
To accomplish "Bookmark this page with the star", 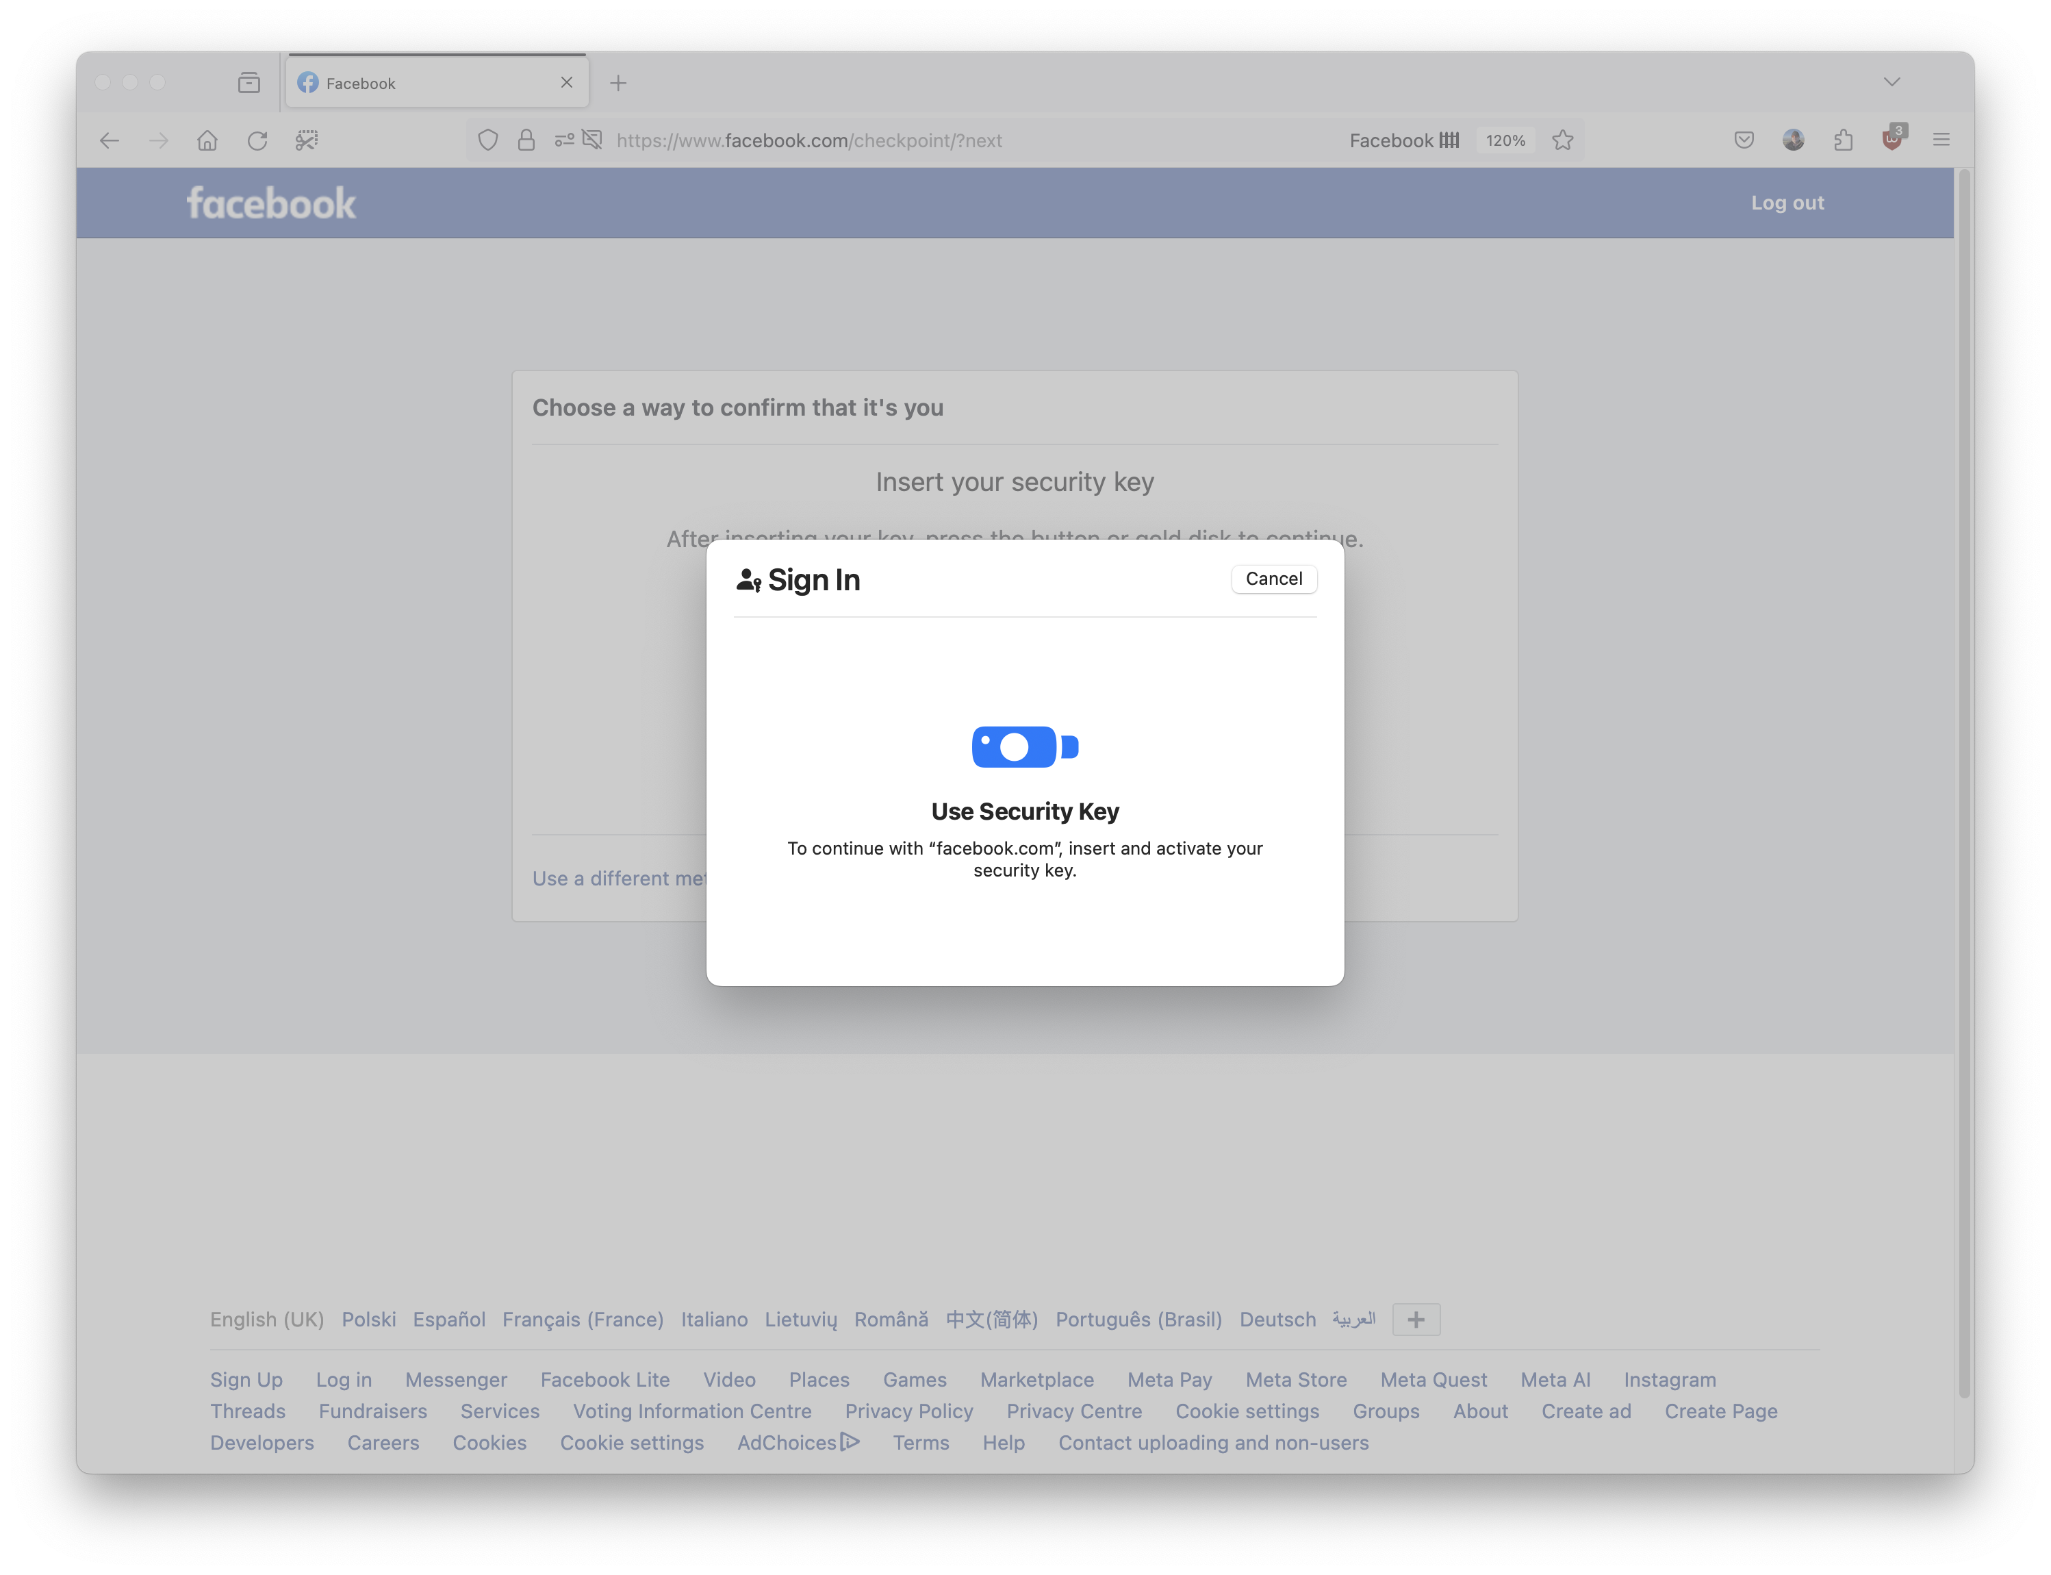I will pos(1563,140).
